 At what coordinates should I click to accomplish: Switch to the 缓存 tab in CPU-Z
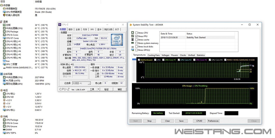tap(70, 29)
